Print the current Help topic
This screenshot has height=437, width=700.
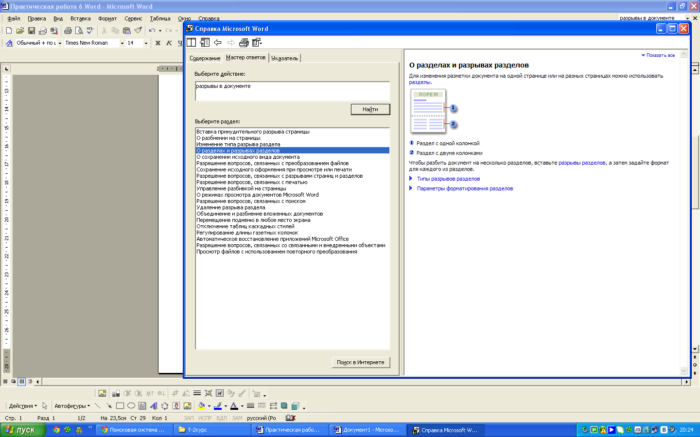coord(244,42)
